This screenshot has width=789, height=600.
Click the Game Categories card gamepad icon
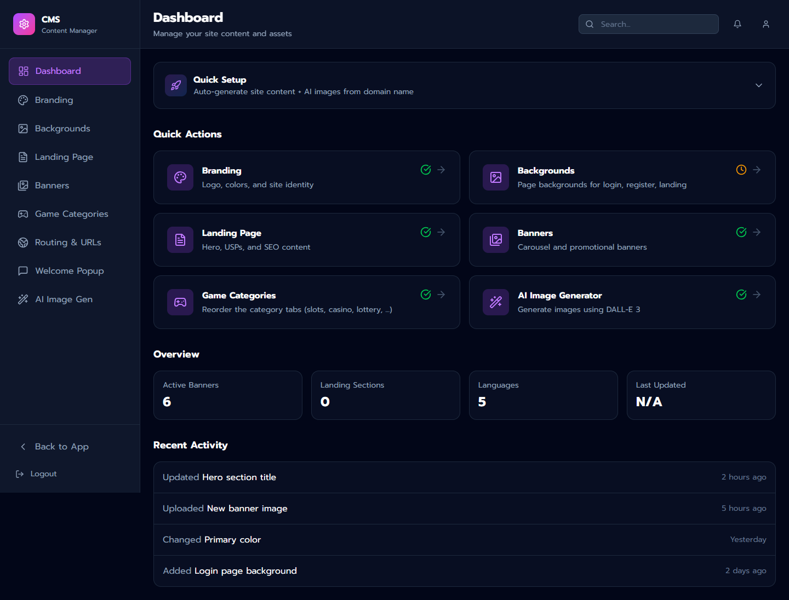click(x=180, y=302)
